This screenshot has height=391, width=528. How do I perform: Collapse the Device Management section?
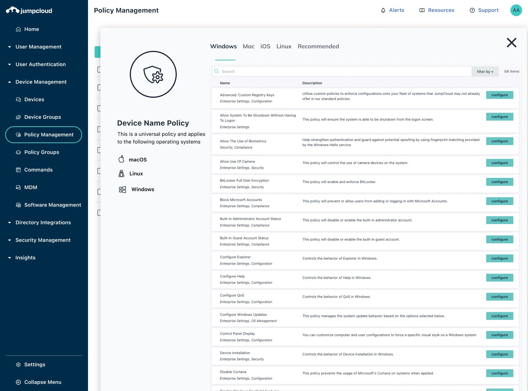pos(10,82)
